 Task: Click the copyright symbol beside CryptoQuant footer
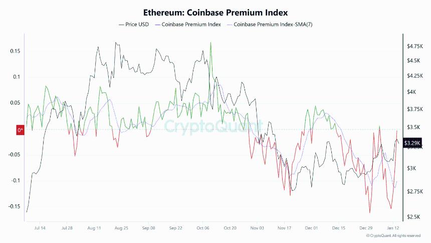click(368, 235)
